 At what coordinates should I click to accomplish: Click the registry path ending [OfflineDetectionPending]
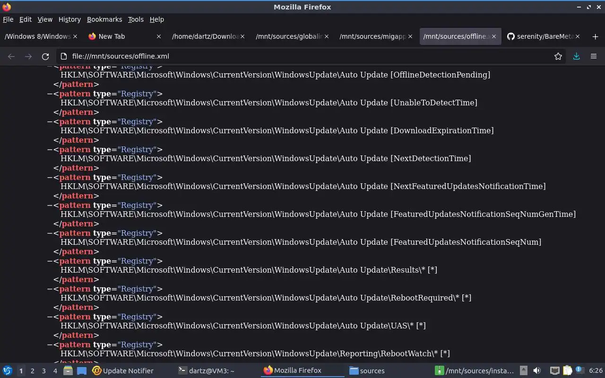(275, 75)
